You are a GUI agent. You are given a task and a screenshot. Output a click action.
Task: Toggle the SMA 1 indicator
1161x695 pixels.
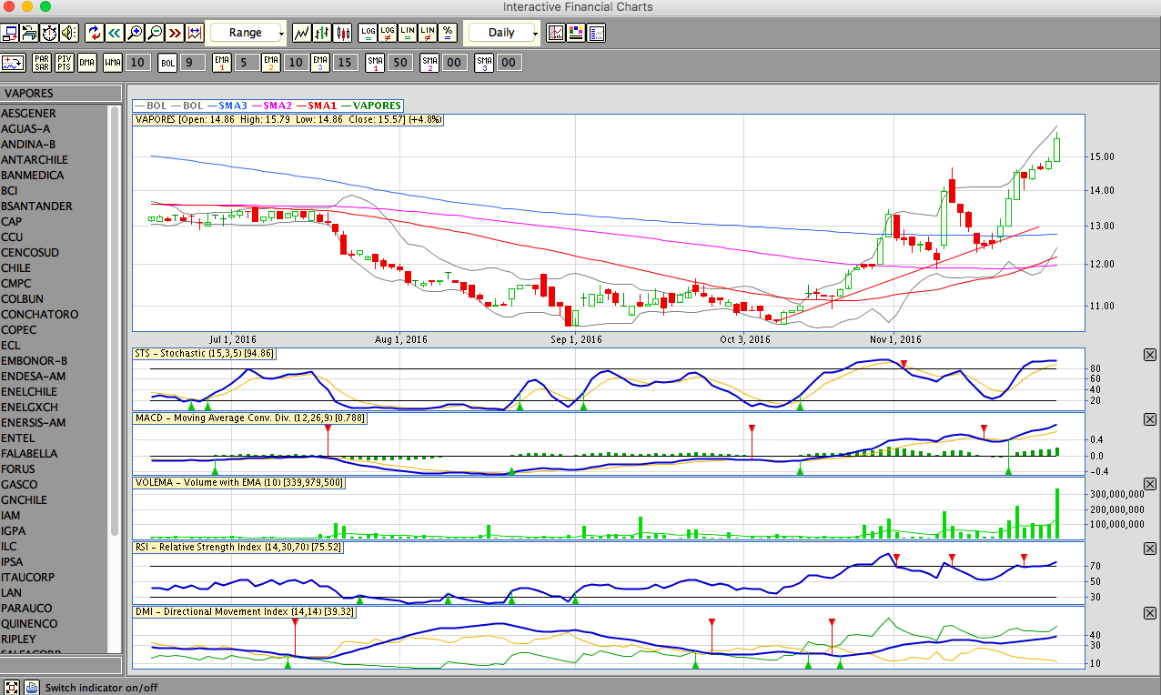375,63
